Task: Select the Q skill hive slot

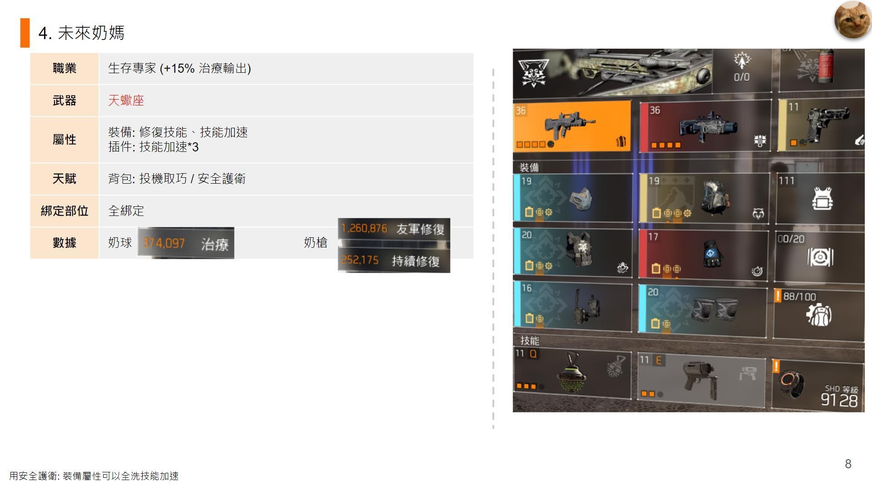Action: [572, 374]
